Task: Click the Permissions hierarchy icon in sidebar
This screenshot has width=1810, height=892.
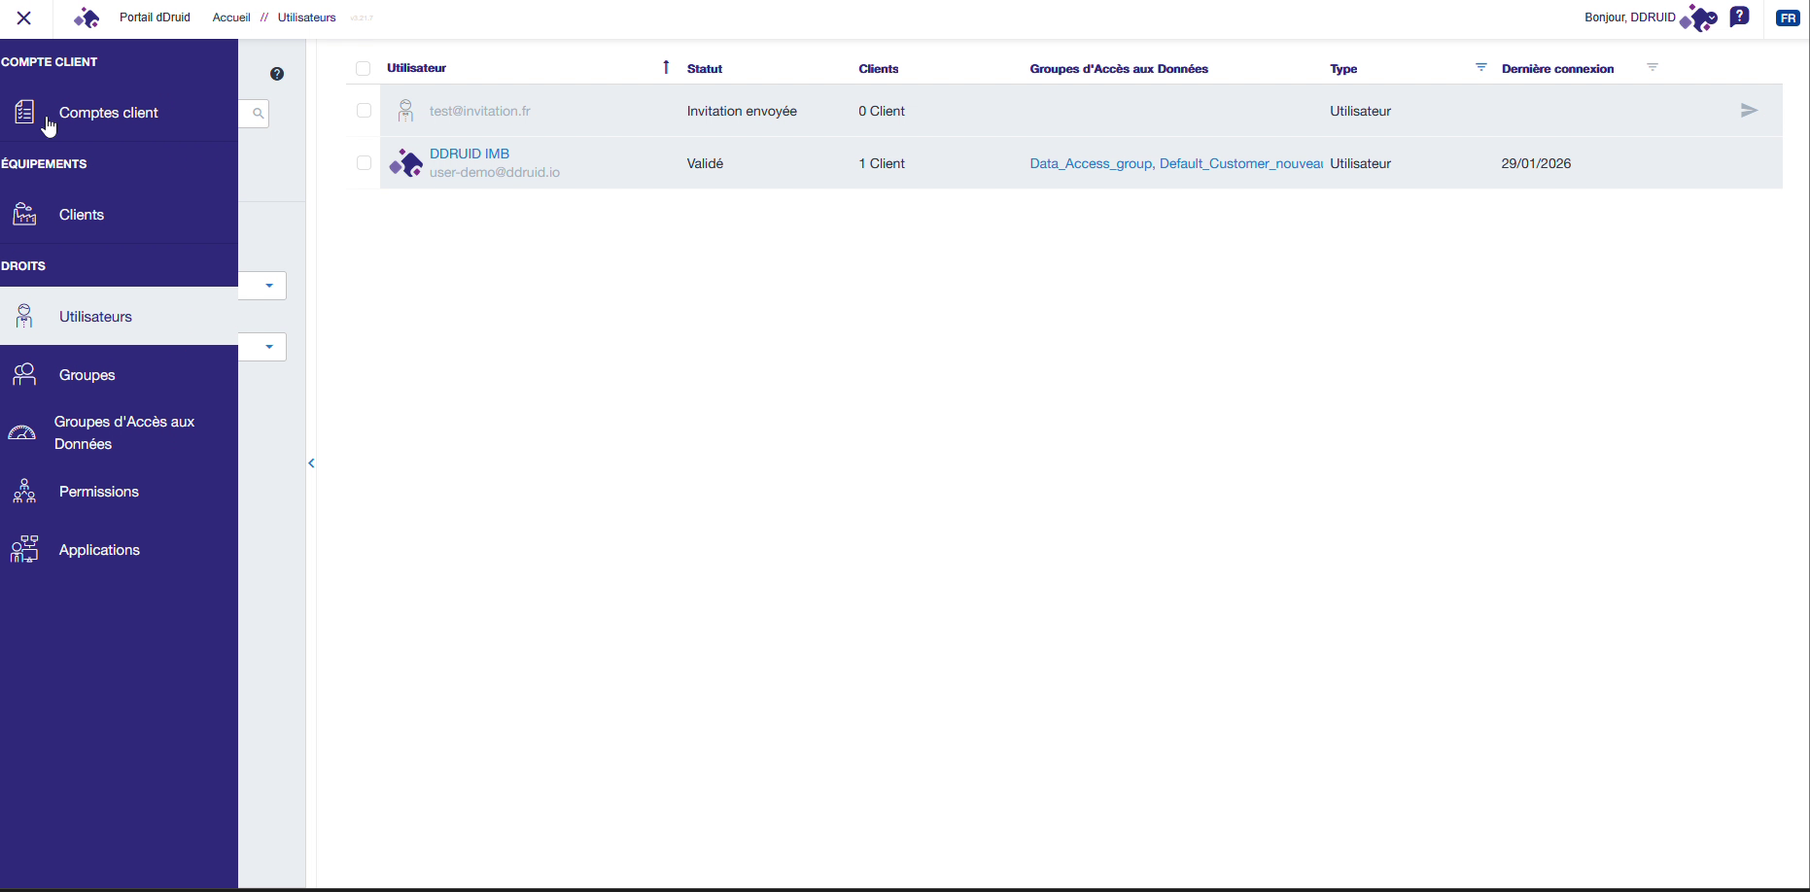Action: coord(24,492)
